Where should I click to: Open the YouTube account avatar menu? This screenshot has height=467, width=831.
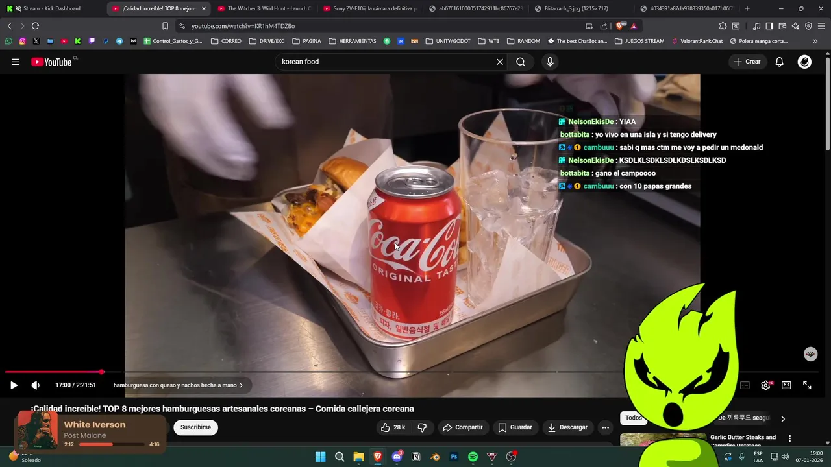click(x=804, y=62)
